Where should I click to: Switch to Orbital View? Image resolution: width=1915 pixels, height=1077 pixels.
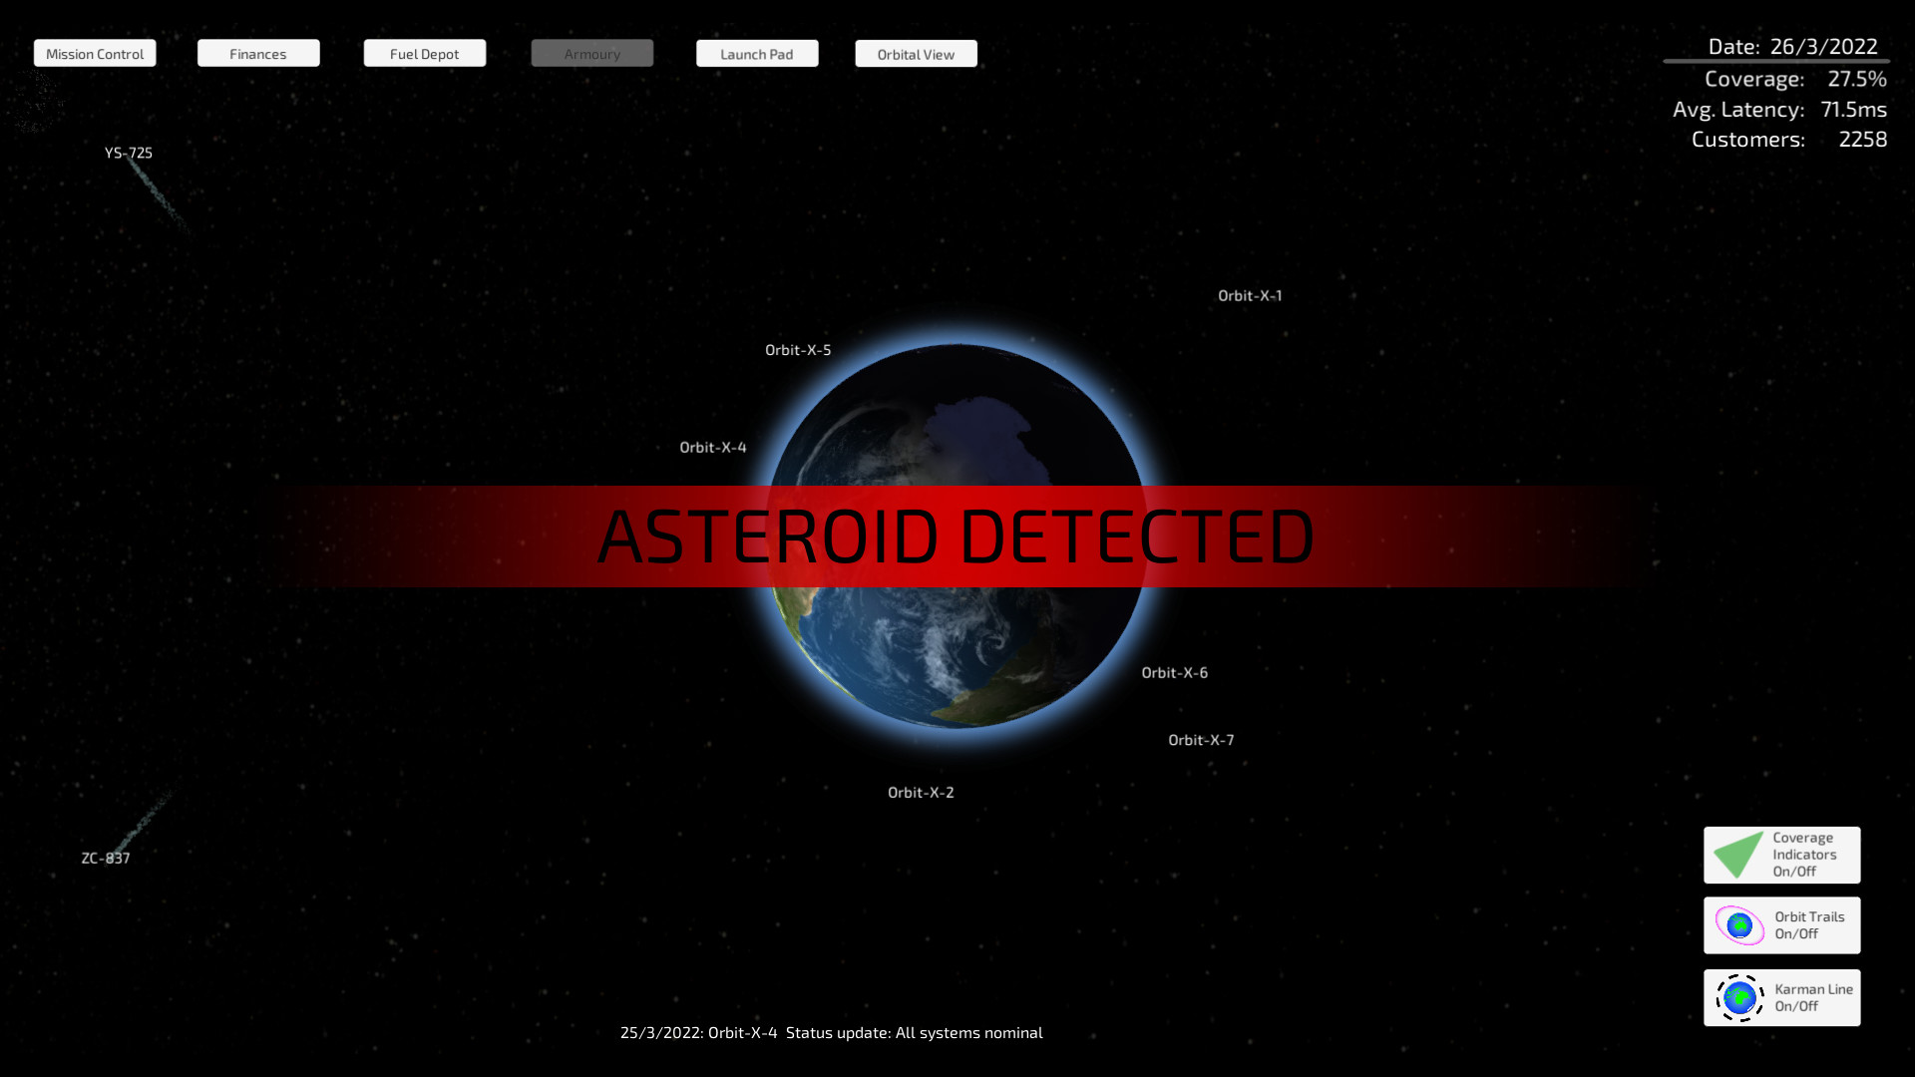[916, 53]
